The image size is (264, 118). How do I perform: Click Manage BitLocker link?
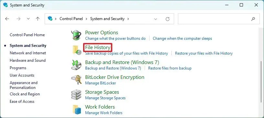[101, 83]
